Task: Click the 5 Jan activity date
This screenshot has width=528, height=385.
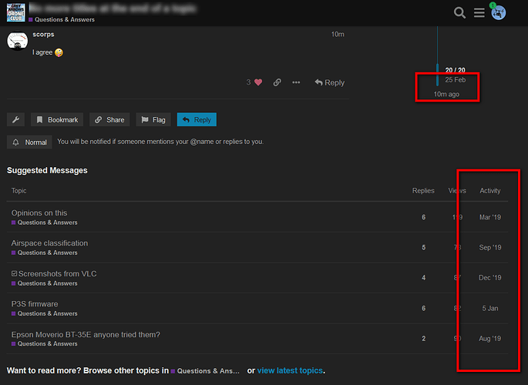Action: tap(490, 308)
